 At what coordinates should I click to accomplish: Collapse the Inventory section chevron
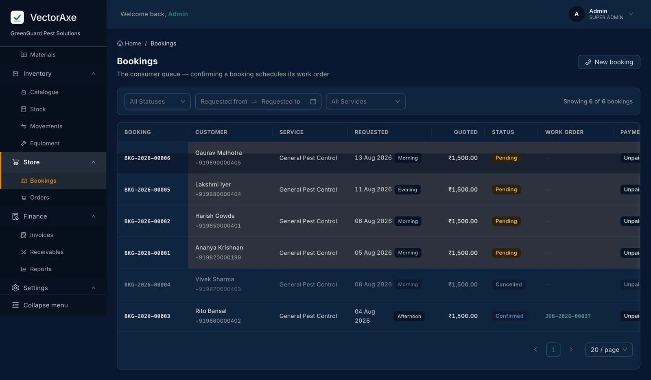pyautogui.click(x=94, y=74)
